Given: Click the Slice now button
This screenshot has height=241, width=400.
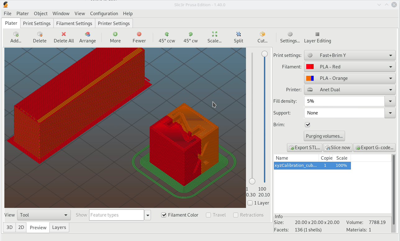Looking at the screenshot, I should (x=338, y=147).
